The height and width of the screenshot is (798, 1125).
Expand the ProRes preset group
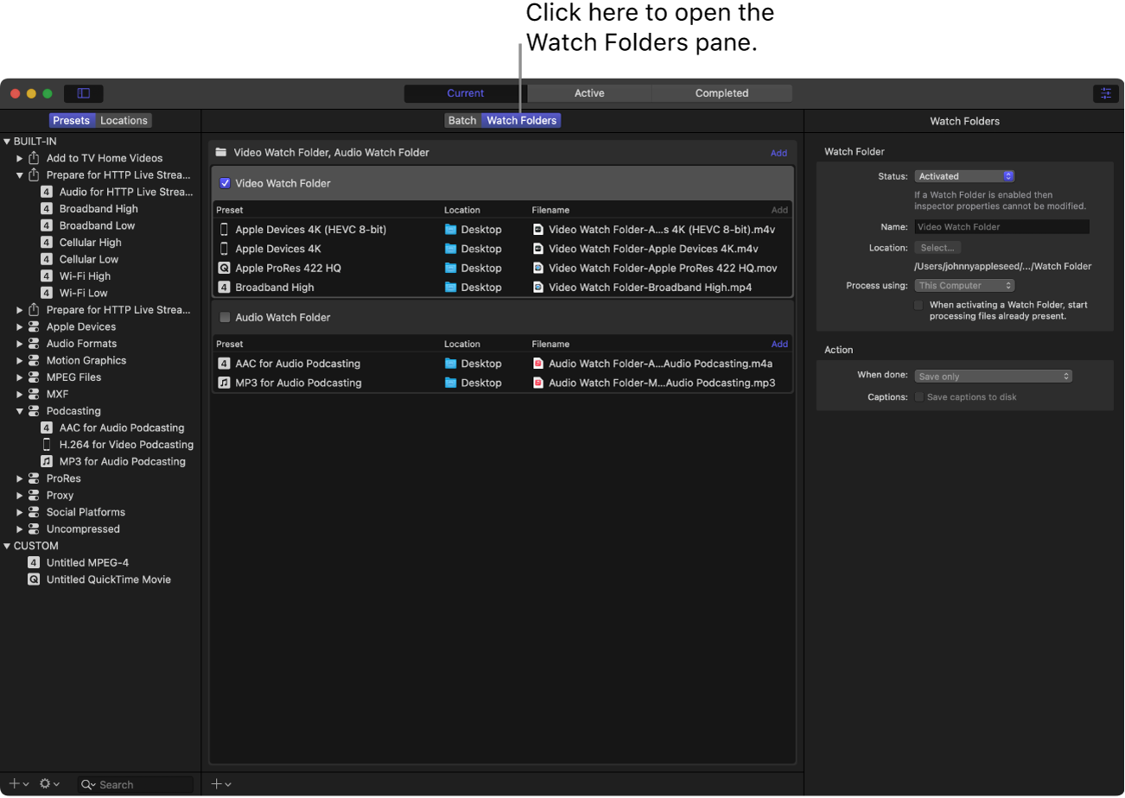coord(20,478)
